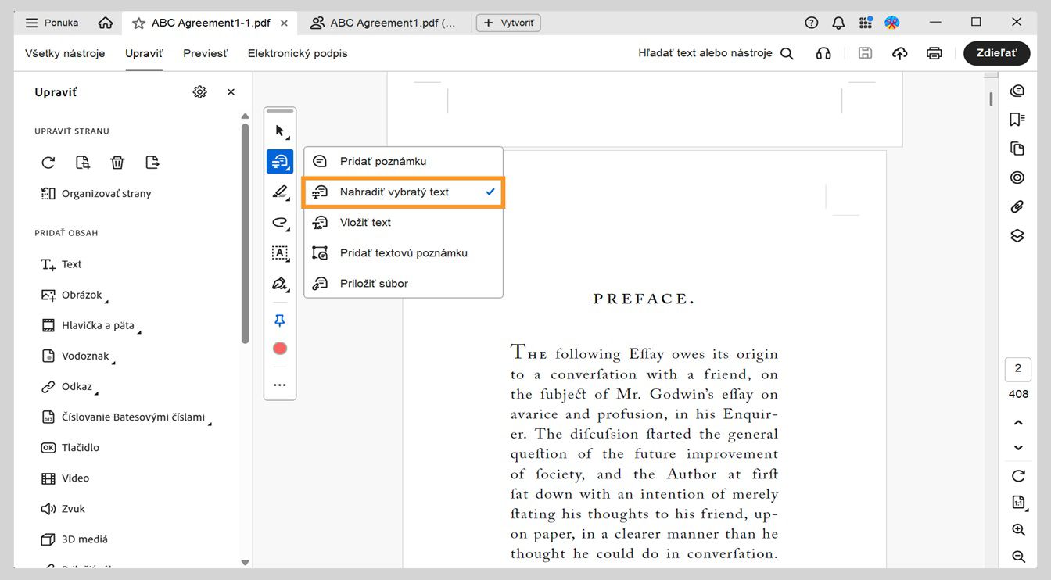Click the insert page icon
The height and width of the screenshot is (580, 1051).
point(83,163)
